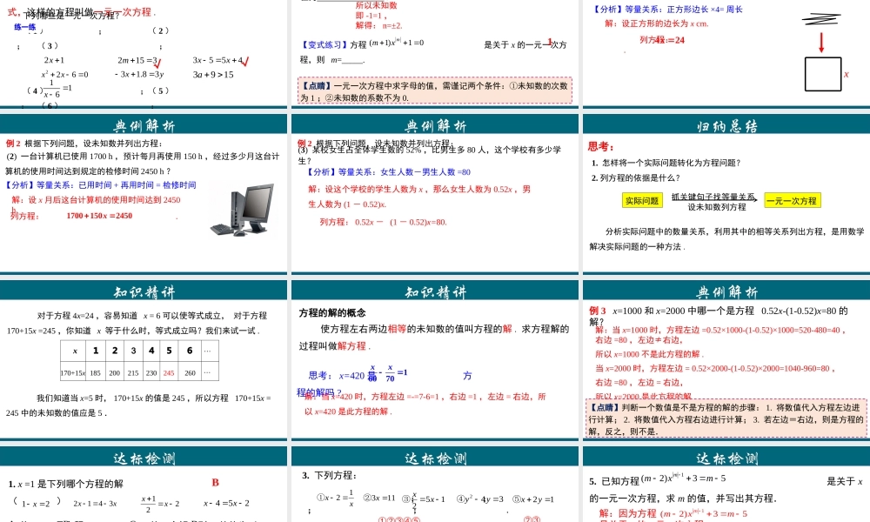Click the question 怎样将一个实际问题转化为方程问题
870x522 pixels.
666,163
